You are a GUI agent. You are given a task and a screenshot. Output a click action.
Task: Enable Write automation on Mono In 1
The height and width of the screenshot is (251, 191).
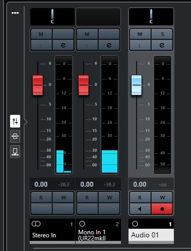coord(109,197)
